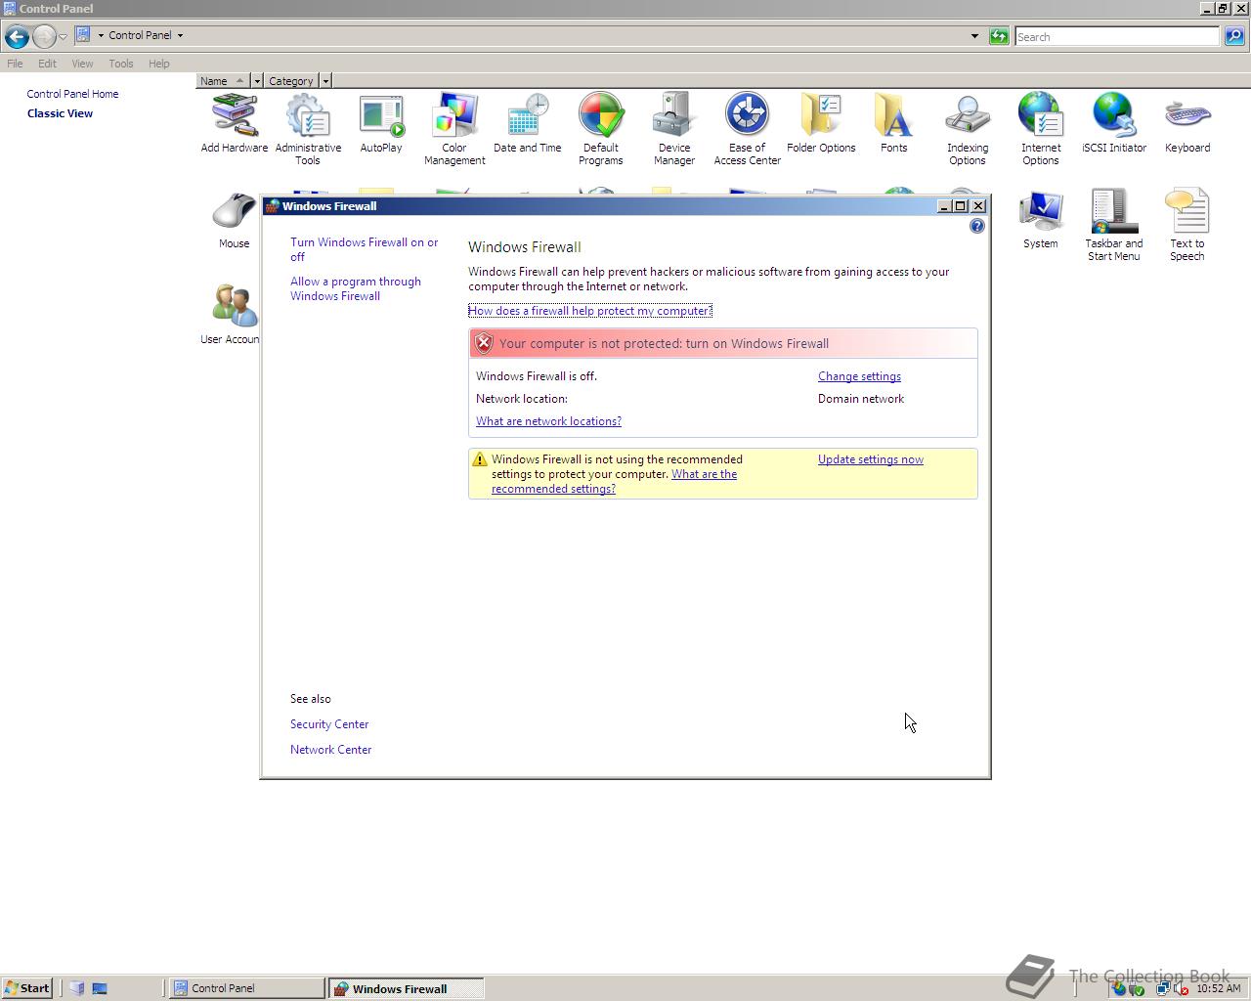Image resolution: width=1251 pixels, height=1001 pixels.
Task: Click Turn Windows Firewall on or off
Action: pyautogui.click(x=364, y=249)
